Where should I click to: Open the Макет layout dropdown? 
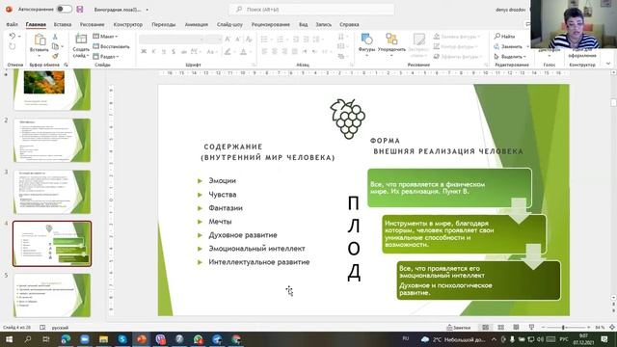105,37
